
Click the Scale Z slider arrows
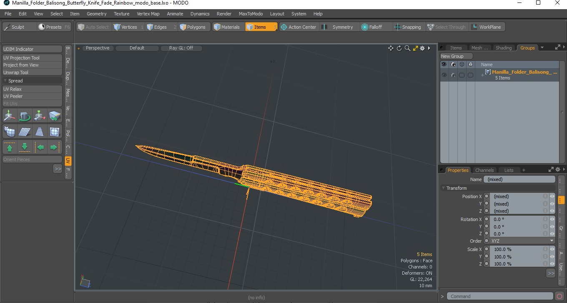[x=552, y=264]
